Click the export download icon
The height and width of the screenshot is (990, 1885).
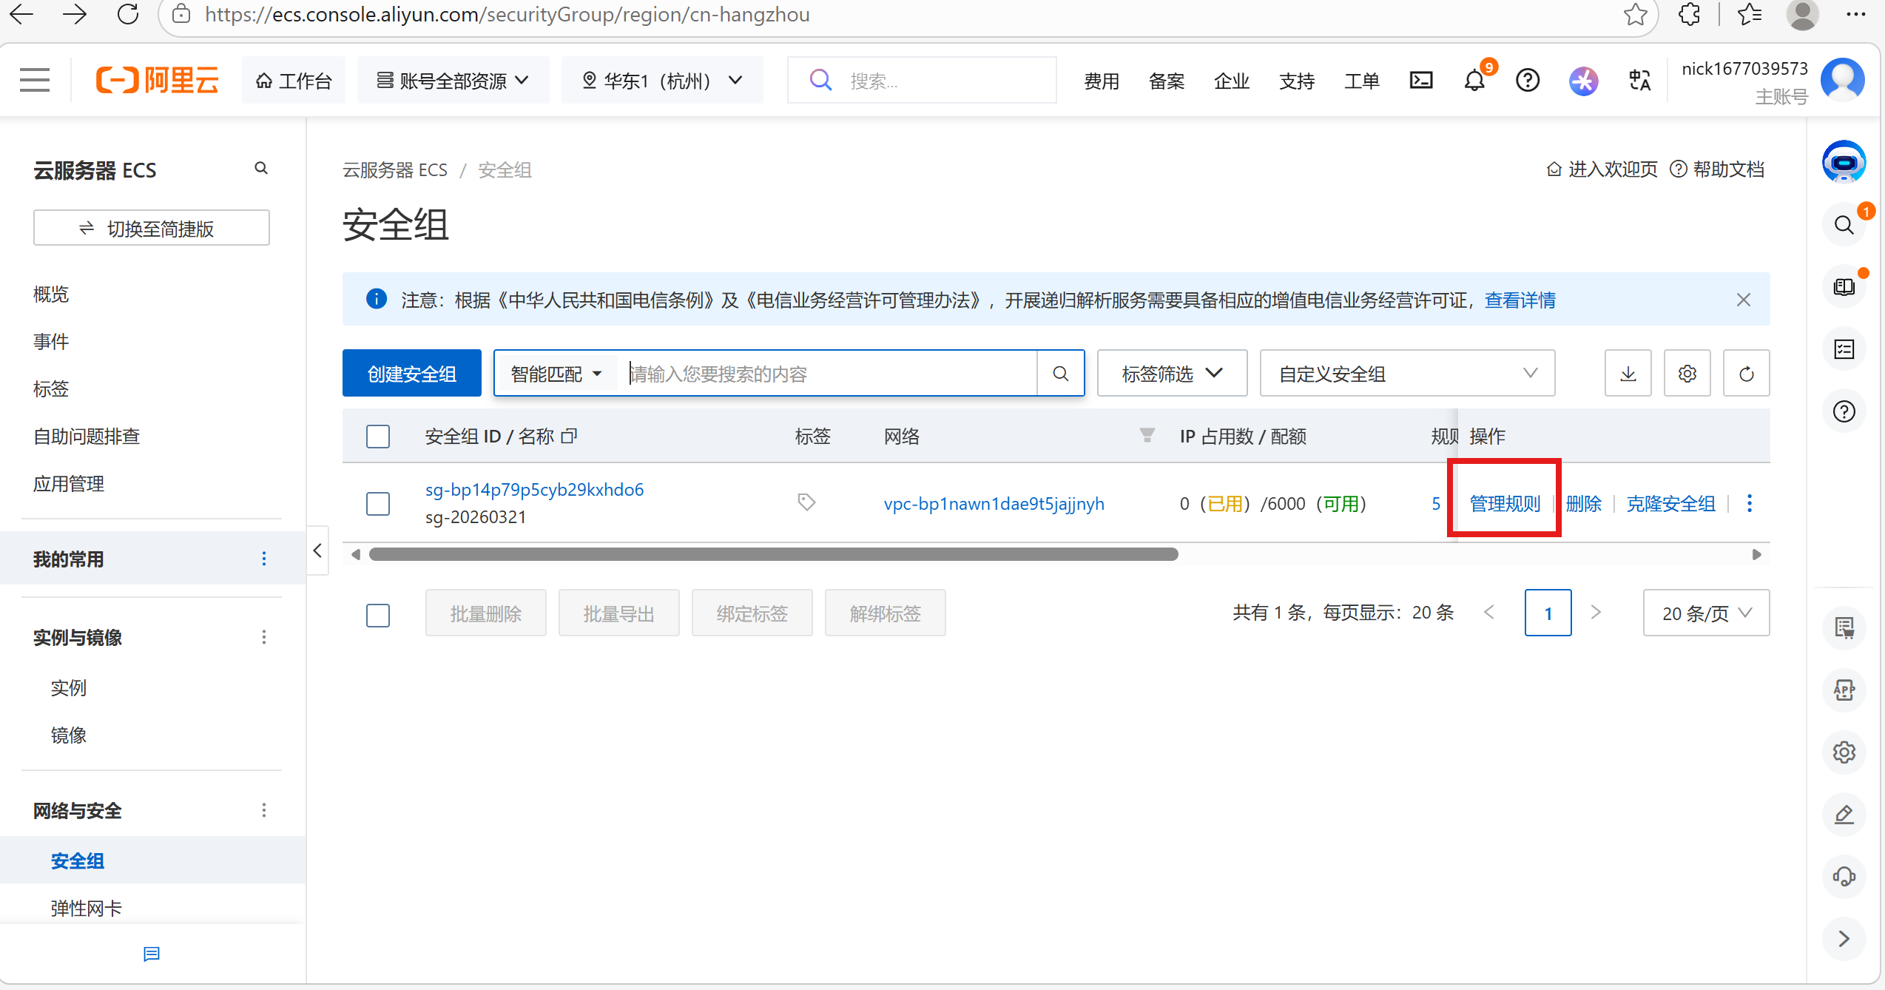coord(1628,374)
